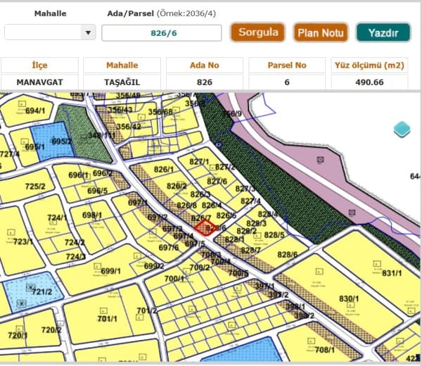Screen dimensions: 422x366
Task: Click the İlçe column header
Action: coord(39,65)
